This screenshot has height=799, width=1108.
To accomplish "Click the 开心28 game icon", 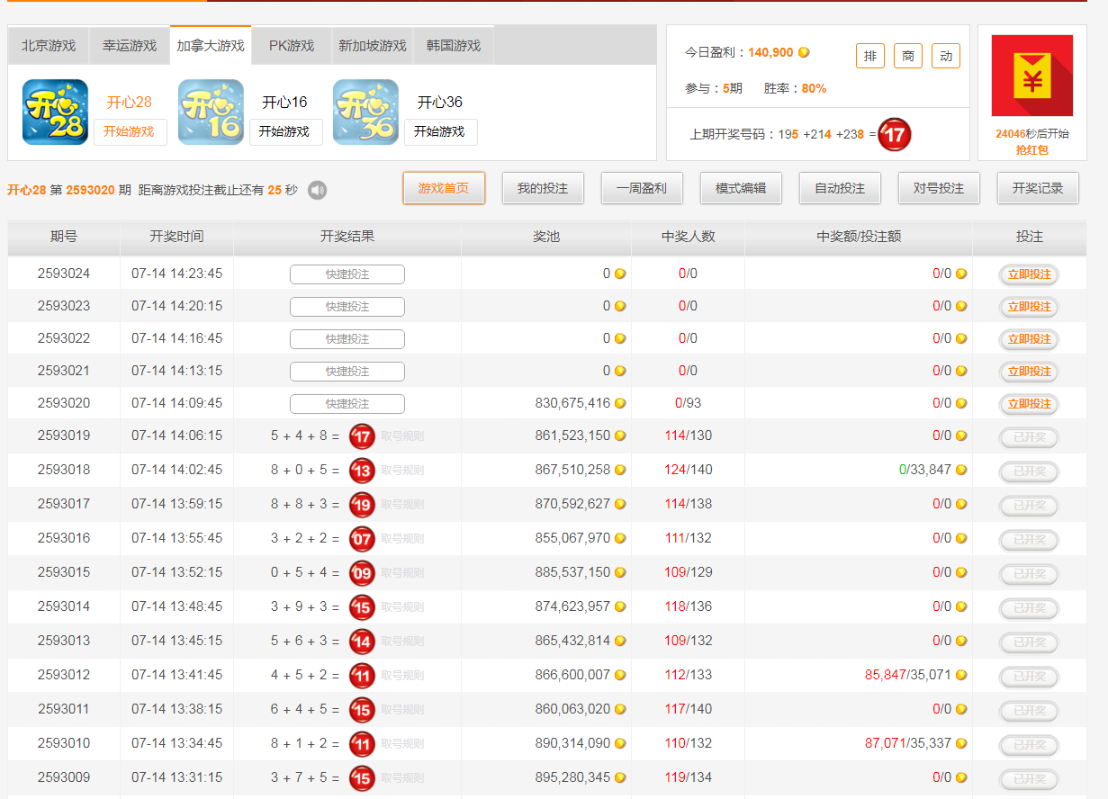I will click(55, 112).
